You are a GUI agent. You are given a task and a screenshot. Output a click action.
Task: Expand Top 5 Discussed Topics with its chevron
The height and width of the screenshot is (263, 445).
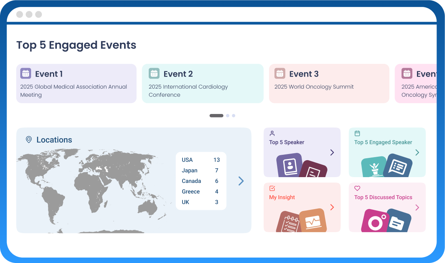(x=417, y=208)
